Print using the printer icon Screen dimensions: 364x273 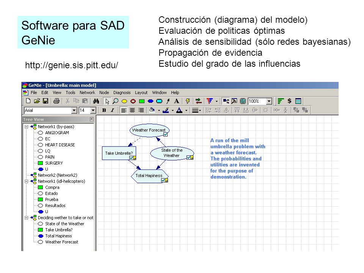tap(56, 101)
